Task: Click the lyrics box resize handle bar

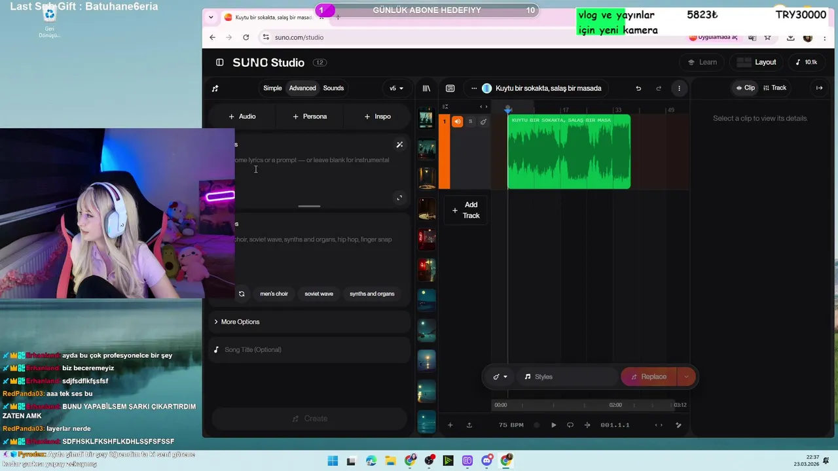Action: click(309, 206)
